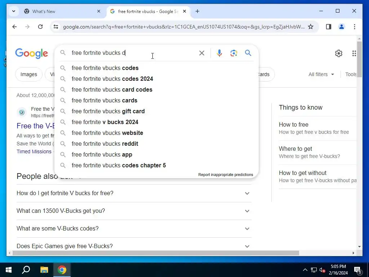Open Chrome three-dot menu
This screenshot has height=277, width=369.
coord(355,27)
